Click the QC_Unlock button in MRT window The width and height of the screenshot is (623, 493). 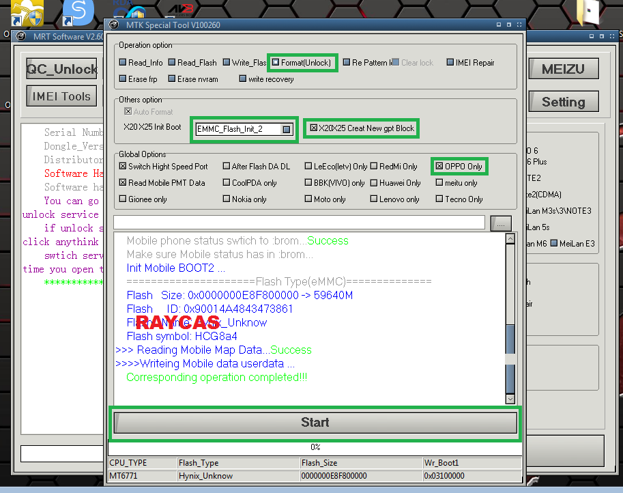61,69
